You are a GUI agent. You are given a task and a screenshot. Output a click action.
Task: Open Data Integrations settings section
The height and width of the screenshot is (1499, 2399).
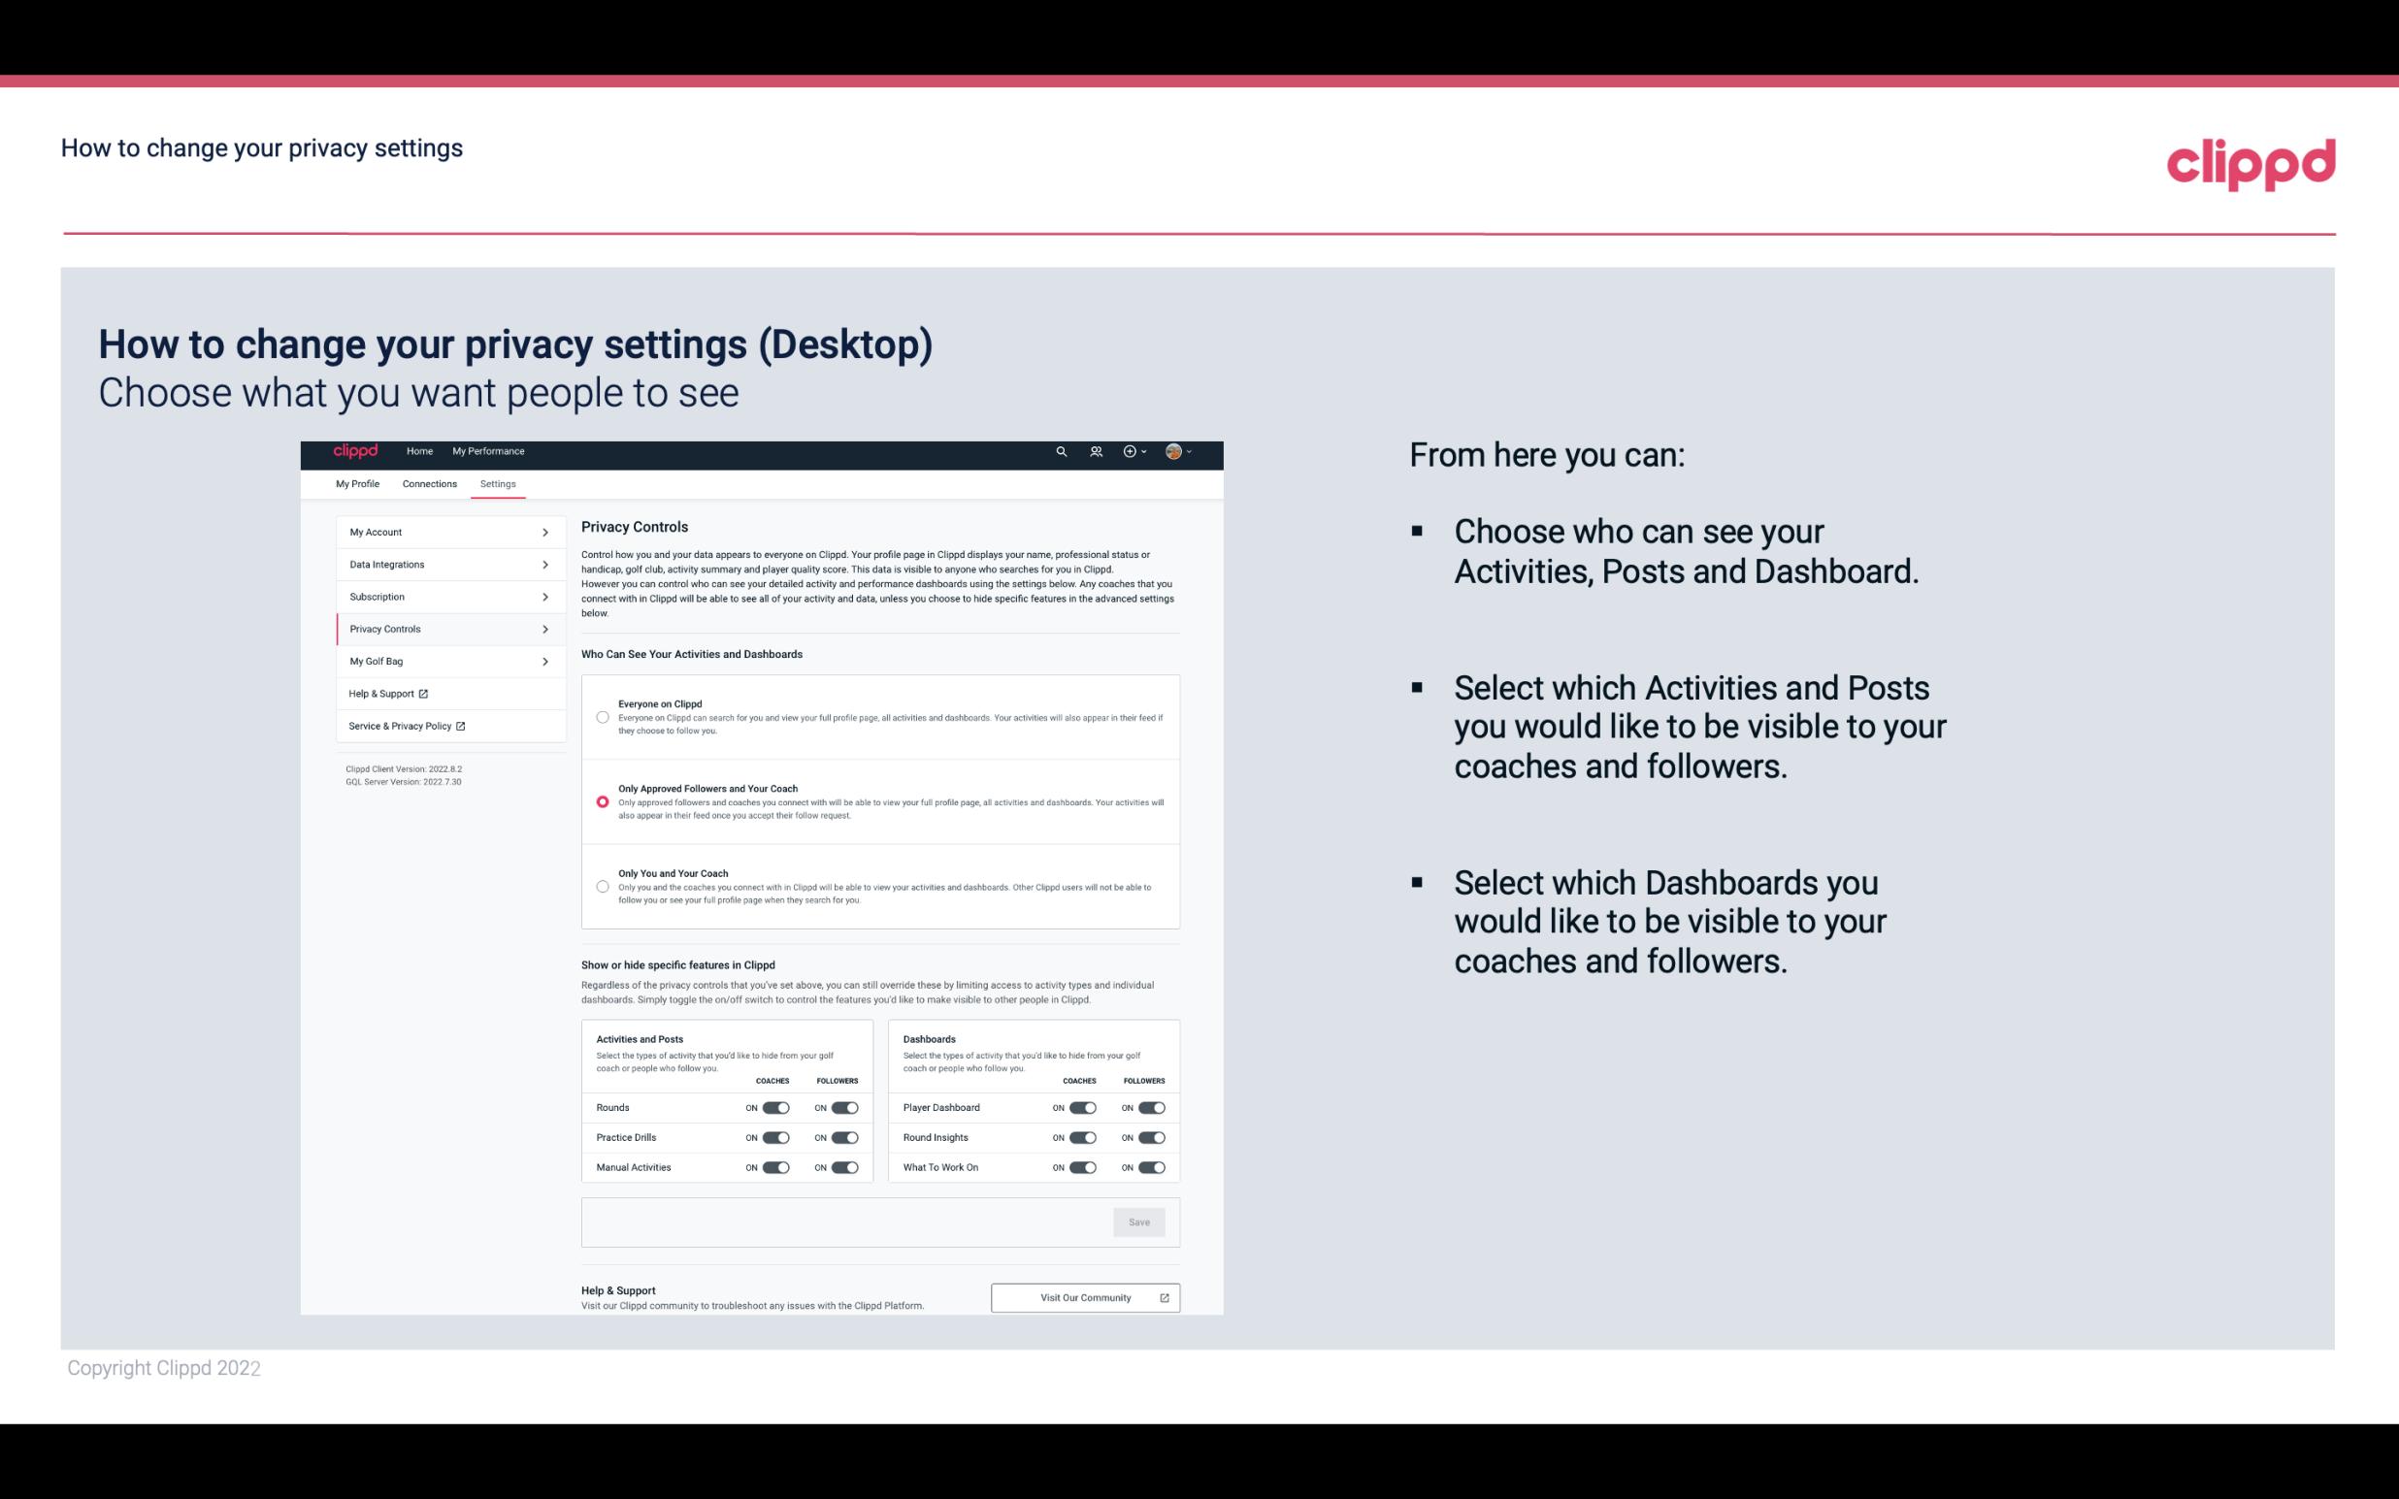445,563
